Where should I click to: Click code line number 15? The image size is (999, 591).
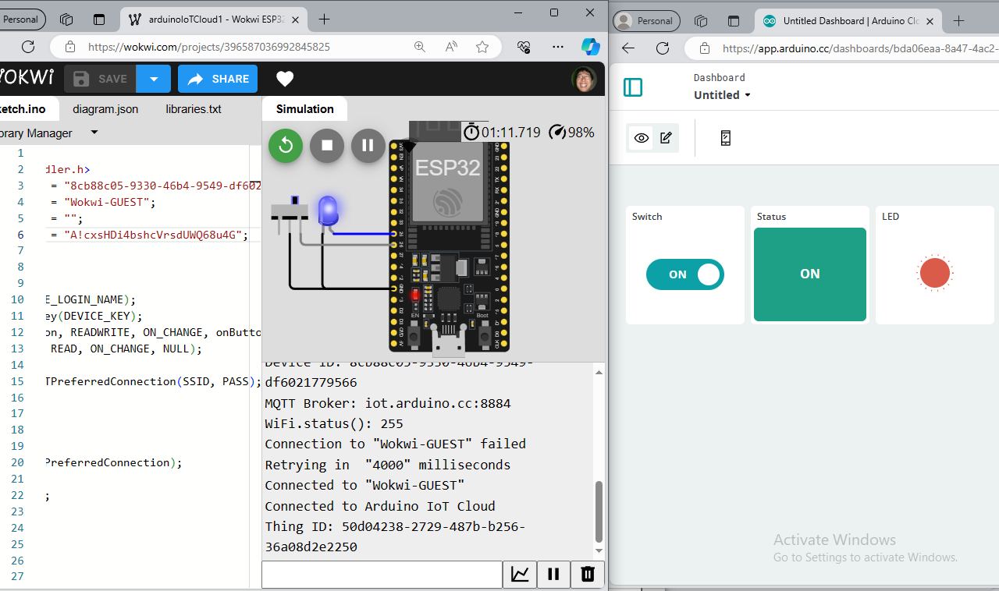[x=18, y=381]
